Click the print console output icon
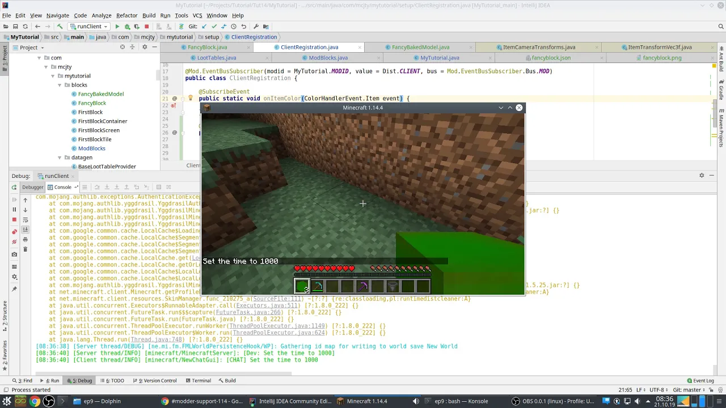The width and height of the screenshot is (726, 408). click(25, 239)
